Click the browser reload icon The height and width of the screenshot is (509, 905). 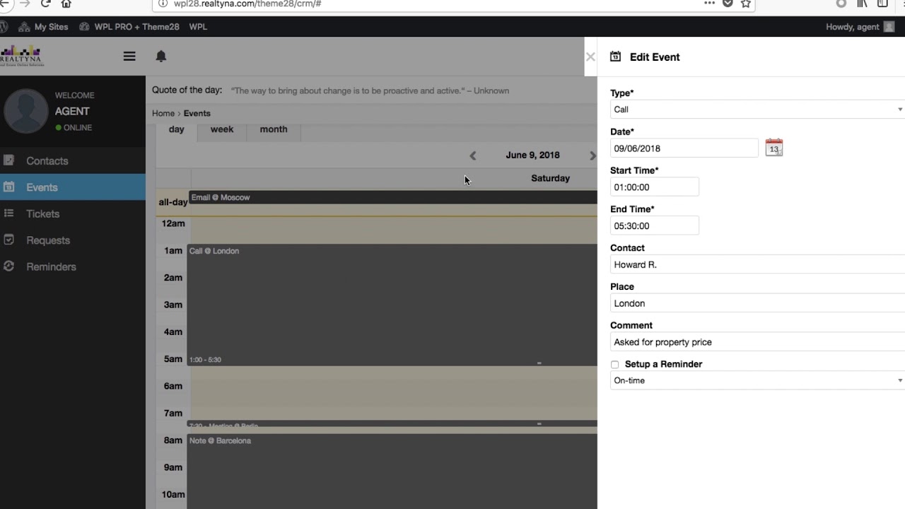(x=46, y=4)
